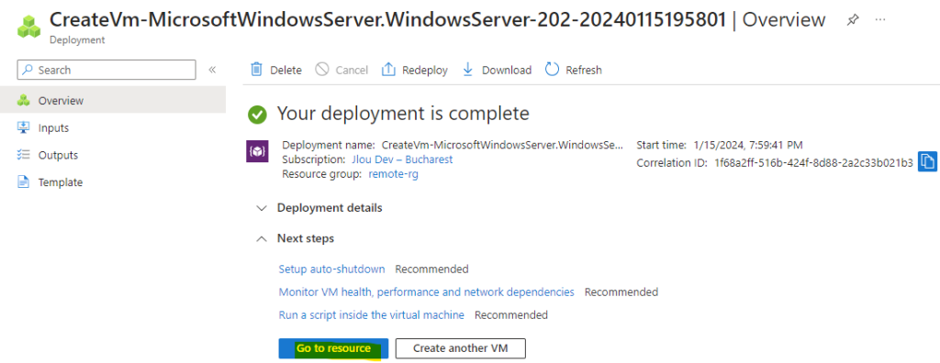Select Outputs in the sidebar
This screenshot has width=940, height=363.
click(x=113, y=155)
